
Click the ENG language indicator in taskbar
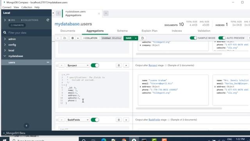(229, 139)
